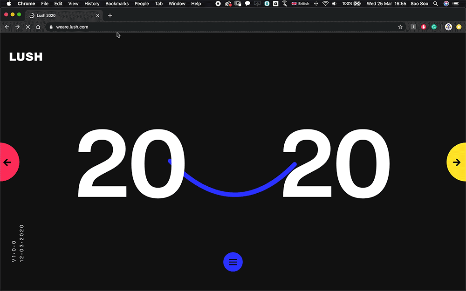Open the British input source menu

301,4
